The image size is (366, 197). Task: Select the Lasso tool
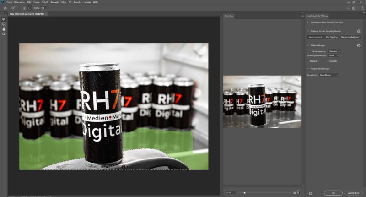click(x=4, y=24)
